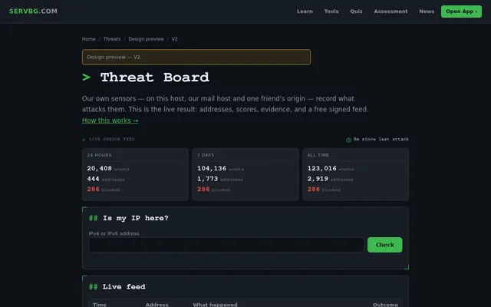Click the Design preview — V2 banner

196,57
